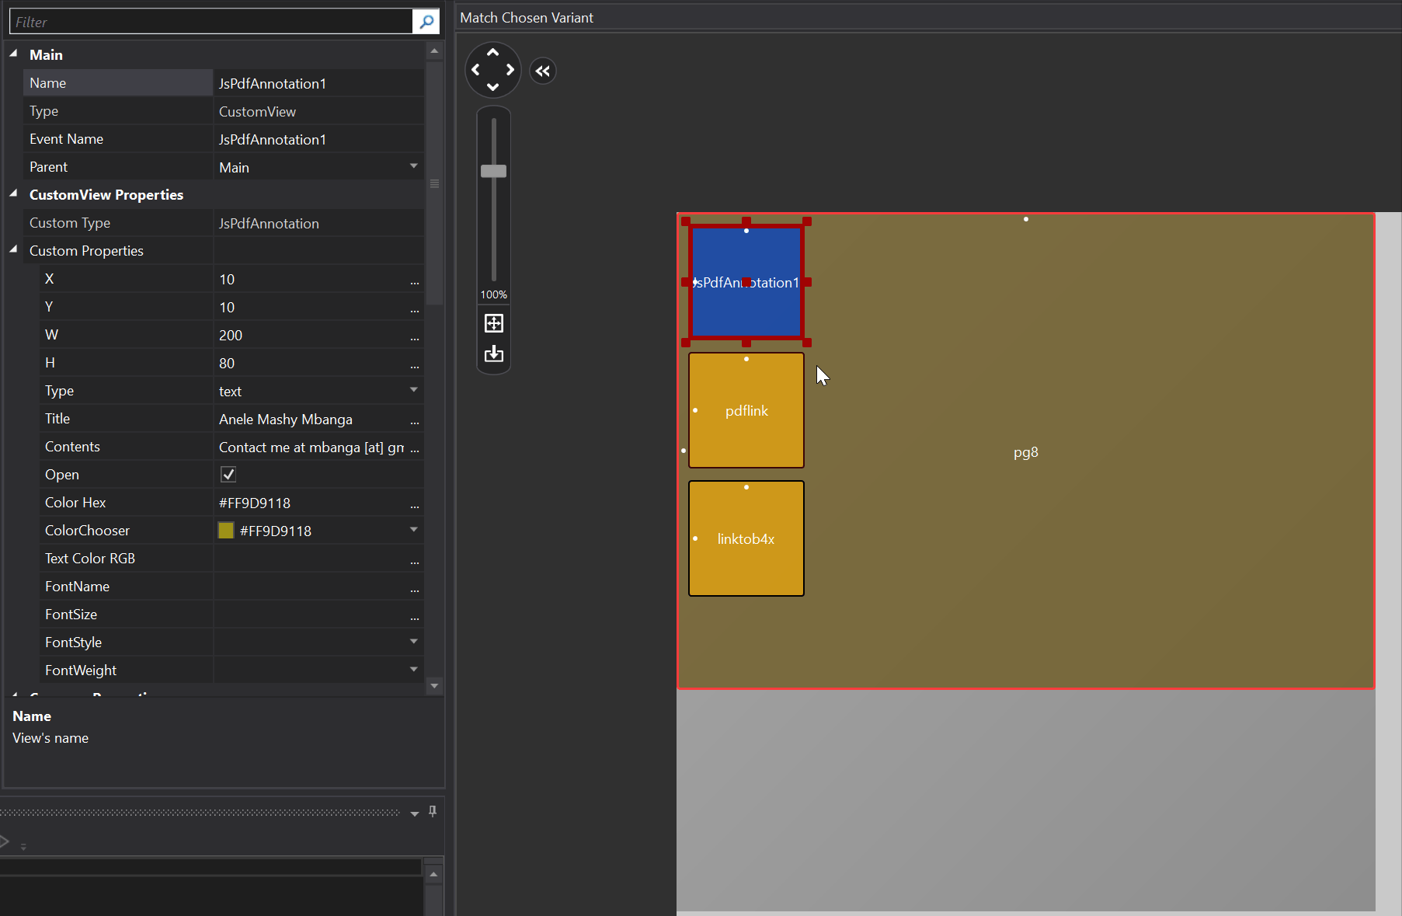Screen dimensions: 1402x916
Task: Collapse the Main properties section
Action: click(14, 54)
